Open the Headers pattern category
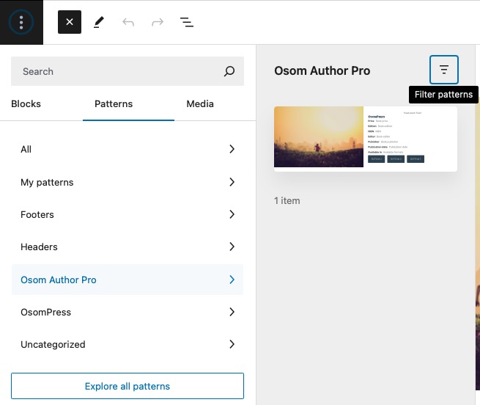This screenshot has height=405, width=480. (128, 247)
